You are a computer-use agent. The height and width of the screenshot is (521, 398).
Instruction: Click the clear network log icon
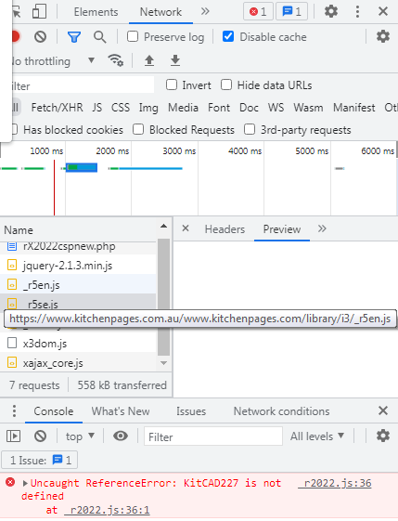40,36
